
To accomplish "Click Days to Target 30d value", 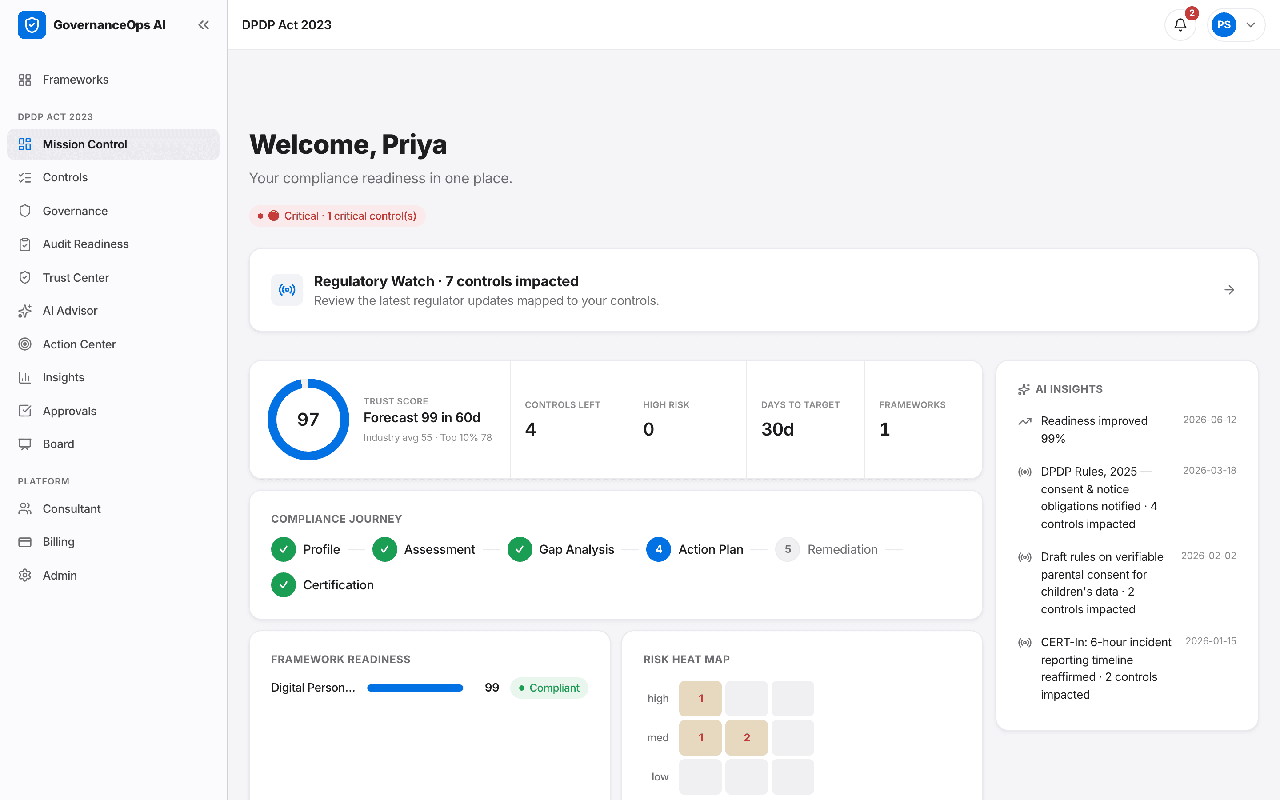I will [777, 429].
